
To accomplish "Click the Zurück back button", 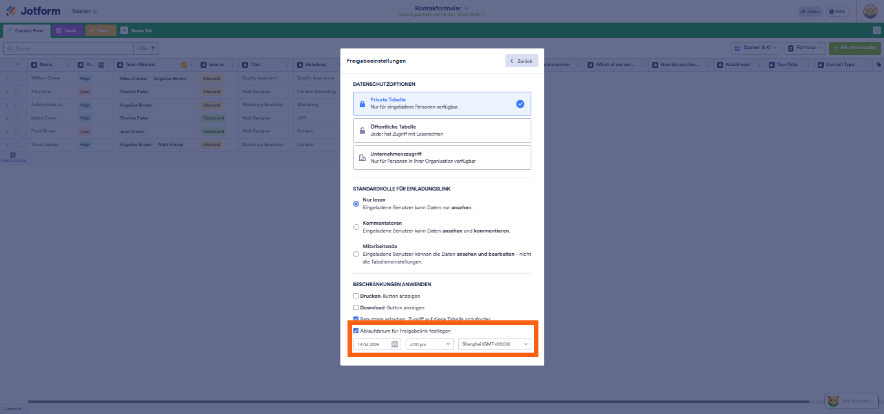I will click(x=521, y=61).
